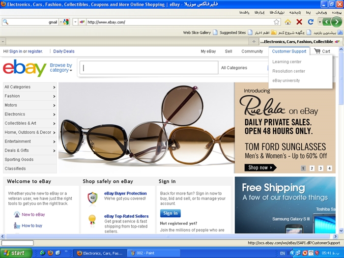
Task: Click the eBay logo
Action: tap(25, 68)
